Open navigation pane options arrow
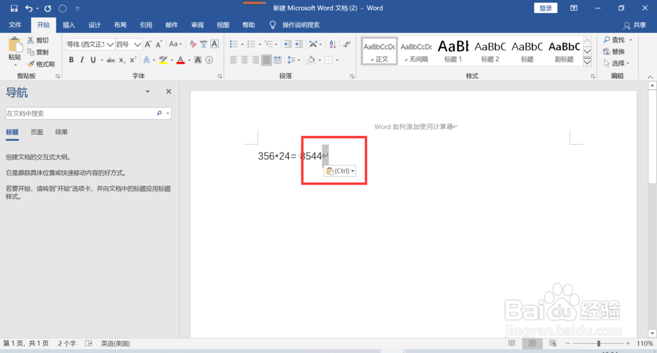 (147, 91)
